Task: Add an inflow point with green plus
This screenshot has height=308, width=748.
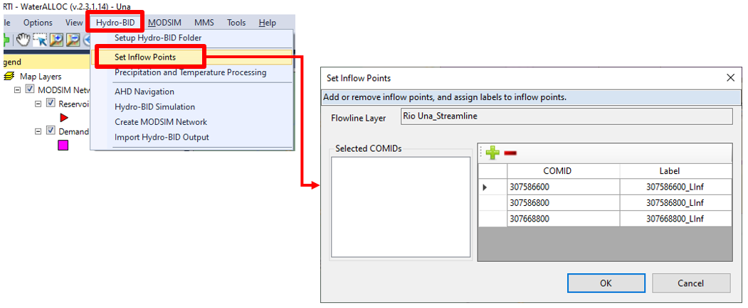Action: [x=492, y=153]
